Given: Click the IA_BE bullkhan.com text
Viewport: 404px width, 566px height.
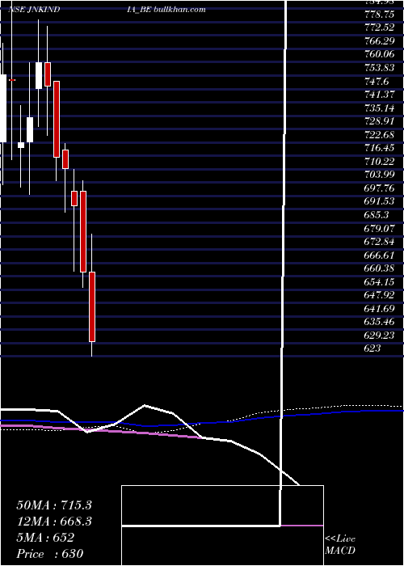Looking at the screenshot, I should click(x=166, y=10).
